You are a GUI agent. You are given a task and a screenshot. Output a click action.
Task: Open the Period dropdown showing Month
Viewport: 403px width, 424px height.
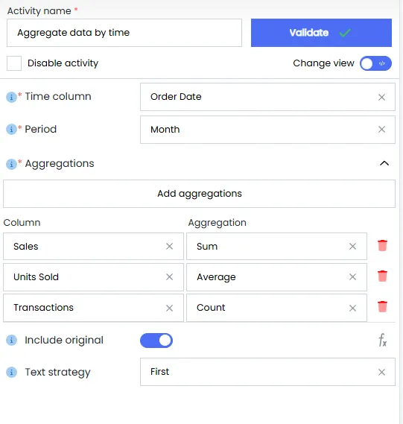pos(267,130)
